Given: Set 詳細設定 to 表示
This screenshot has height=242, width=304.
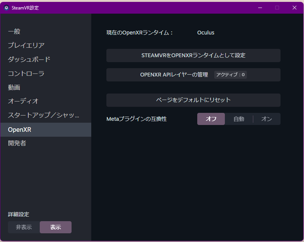Looking at the screenshot, I should pos(56,227).
